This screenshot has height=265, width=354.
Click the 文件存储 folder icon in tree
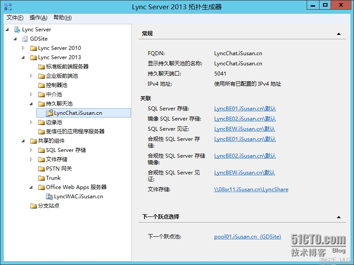[41, 159]
